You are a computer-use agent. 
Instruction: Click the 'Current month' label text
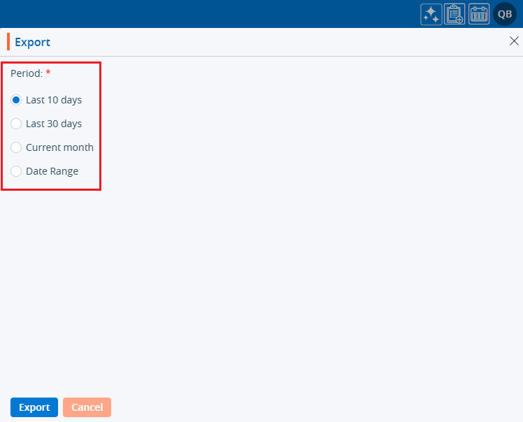tap(59, 147)
